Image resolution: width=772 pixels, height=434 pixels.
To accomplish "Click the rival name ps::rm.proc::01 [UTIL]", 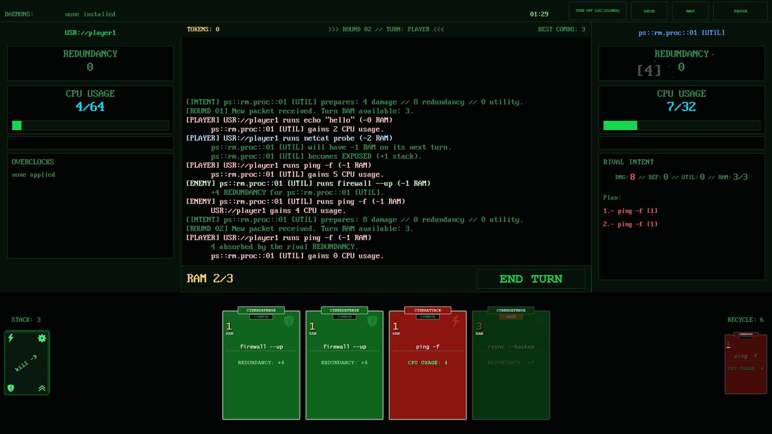I will (x=682, y=33).
